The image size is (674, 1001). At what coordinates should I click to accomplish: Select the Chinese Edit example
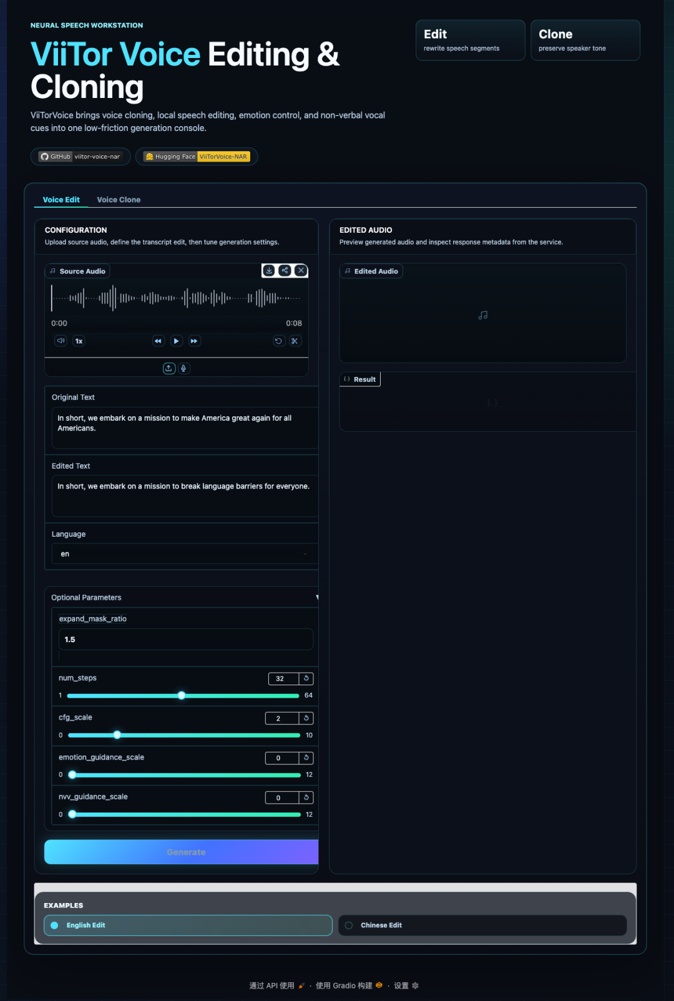point(482,925)
